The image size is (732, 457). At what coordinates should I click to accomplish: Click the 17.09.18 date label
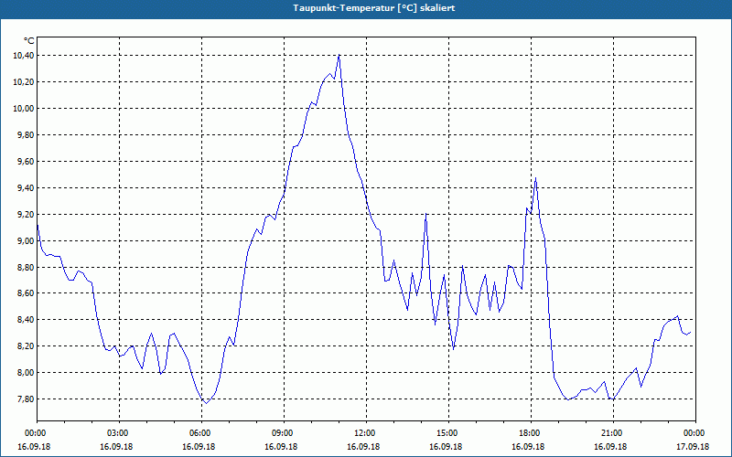click(693, 447)
